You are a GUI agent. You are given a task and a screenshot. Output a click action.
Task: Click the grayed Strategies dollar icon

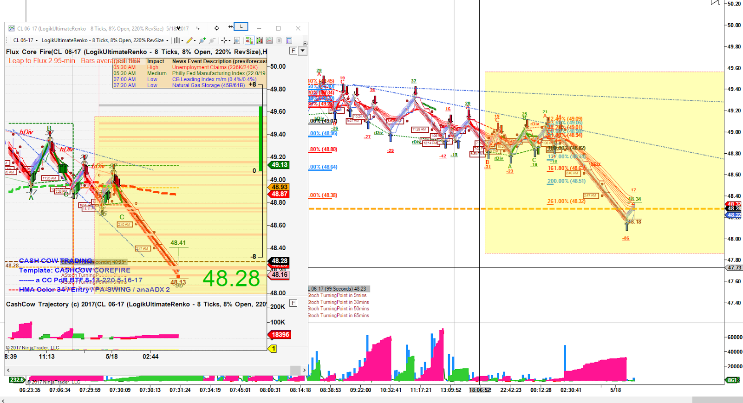coord(279,40)
